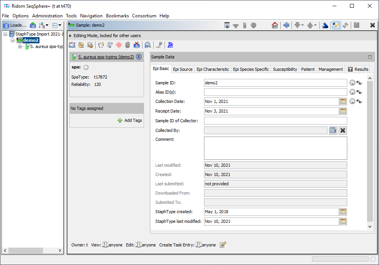Image resolution: width=379 pixels, height=265 pixels.
Task: Click the scroll with clock history icon
Action: pos(110,45)
